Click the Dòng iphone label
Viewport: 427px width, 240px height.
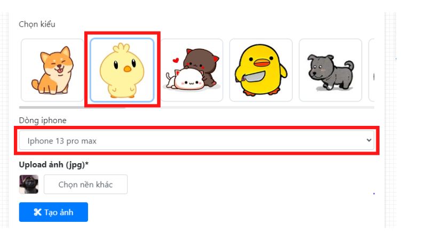(43, 121)
